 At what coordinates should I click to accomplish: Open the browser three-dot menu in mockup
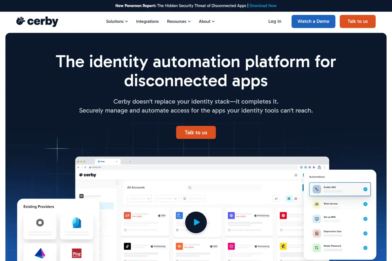tap(325, 167)
